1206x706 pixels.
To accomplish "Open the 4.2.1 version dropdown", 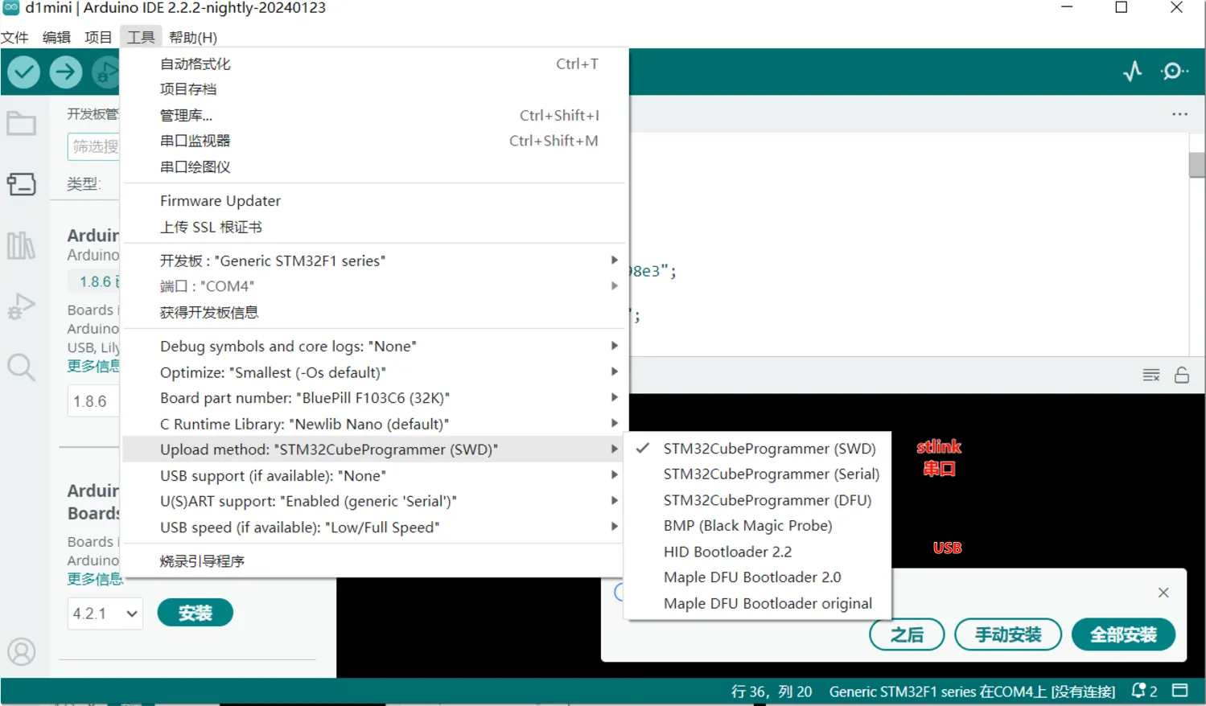I will (105, 614).
